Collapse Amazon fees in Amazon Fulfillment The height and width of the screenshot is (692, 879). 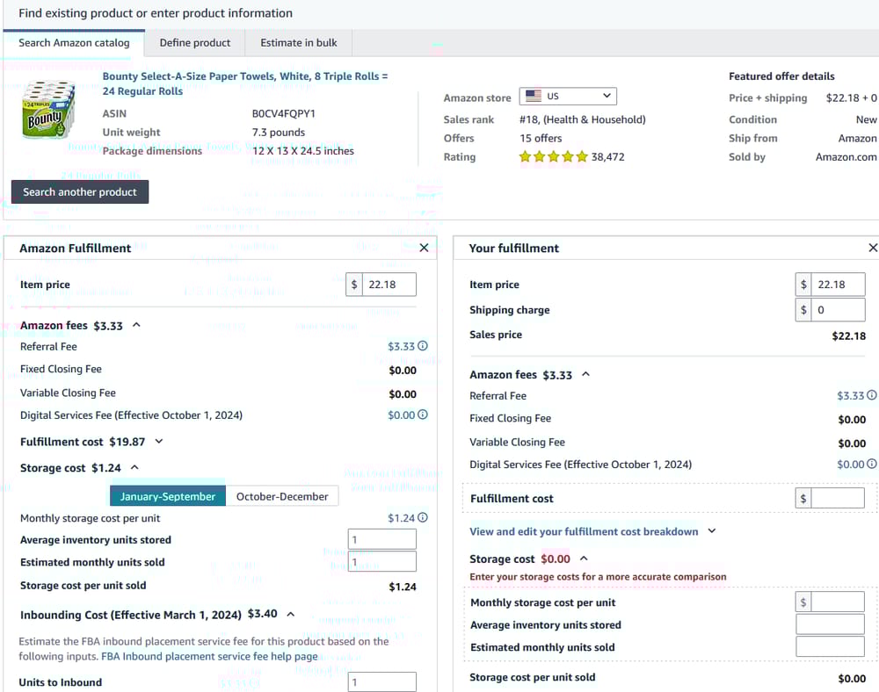coord(136,325)
